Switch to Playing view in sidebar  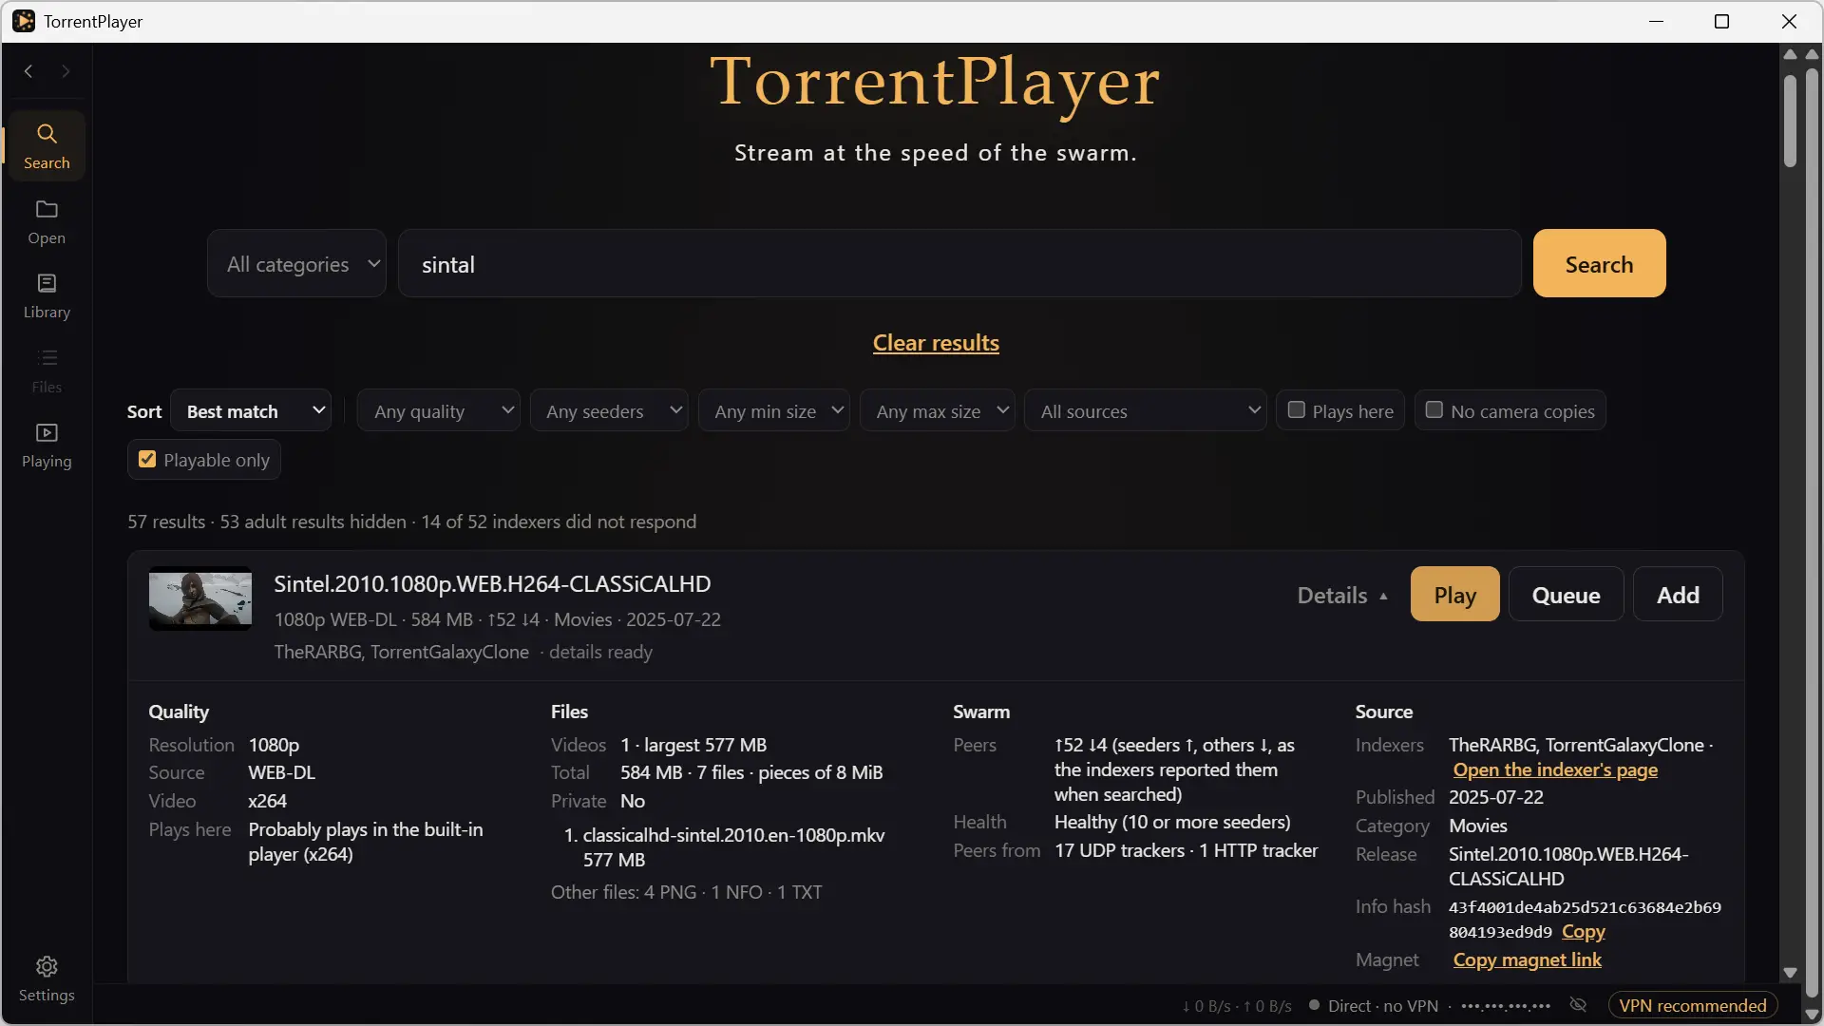[47, 446]
